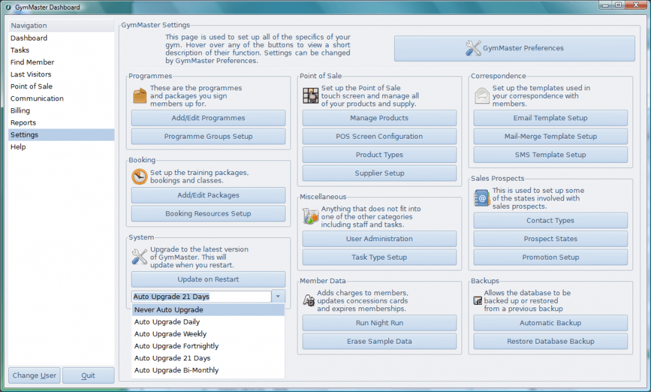Click the Miscellaneous flask icon

310,216
